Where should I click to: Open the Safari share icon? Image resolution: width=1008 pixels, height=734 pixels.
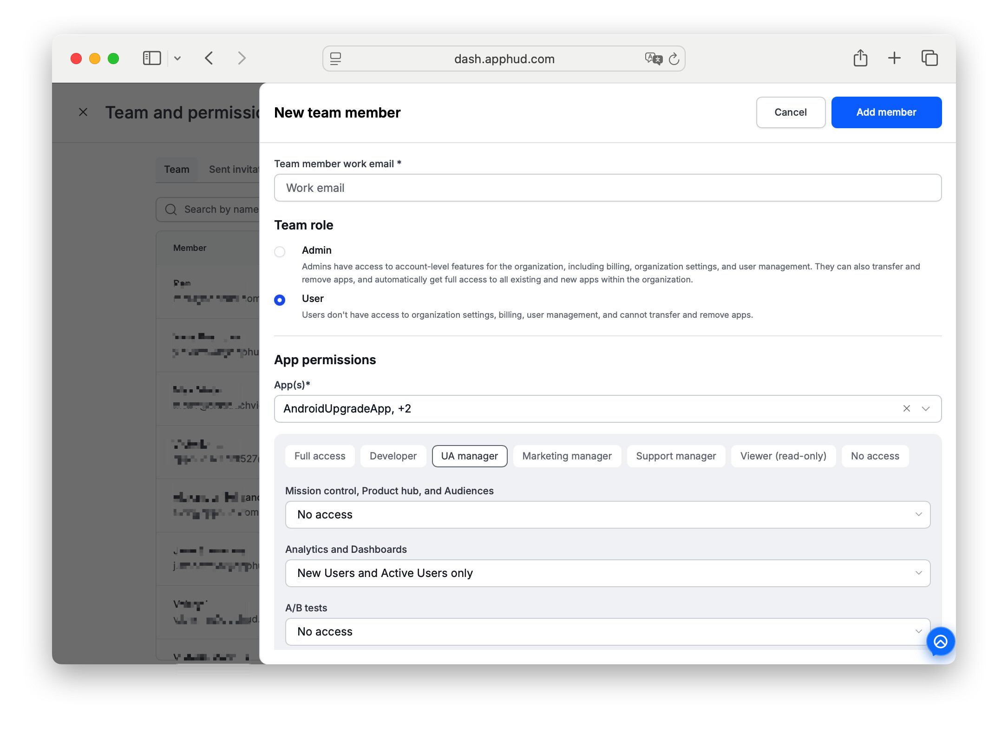click(x=860, y=58)
